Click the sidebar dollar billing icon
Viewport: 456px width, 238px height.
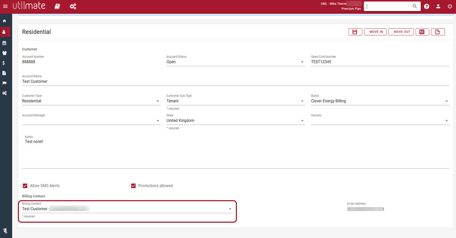click(4, 63)
